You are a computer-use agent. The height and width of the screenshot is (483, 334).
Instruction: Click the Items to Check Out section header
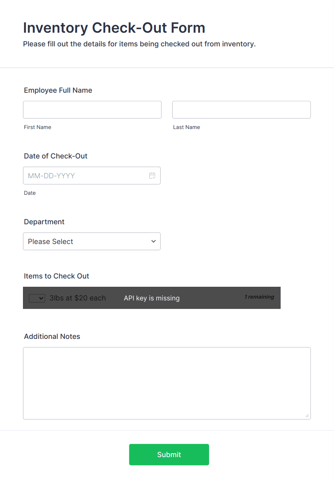point(56,276)
